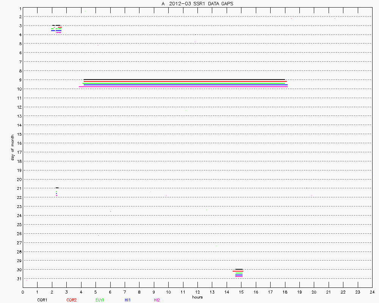379x303 pixels.
Task: Click the 'day of month' y-axis label
Action: click(13, 147)
